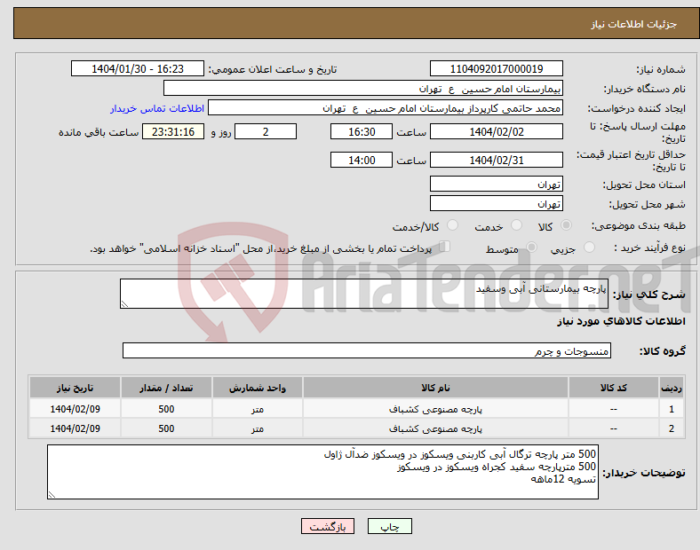
Task: Click the resize handle of توضیحات خریدار box
Action: (x=52, y=494)
